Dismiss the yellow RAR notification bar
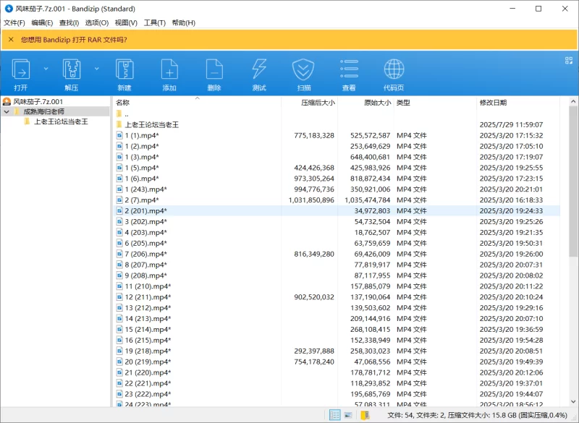The height and width of the screenshot is (423, 579). (11, 40)
